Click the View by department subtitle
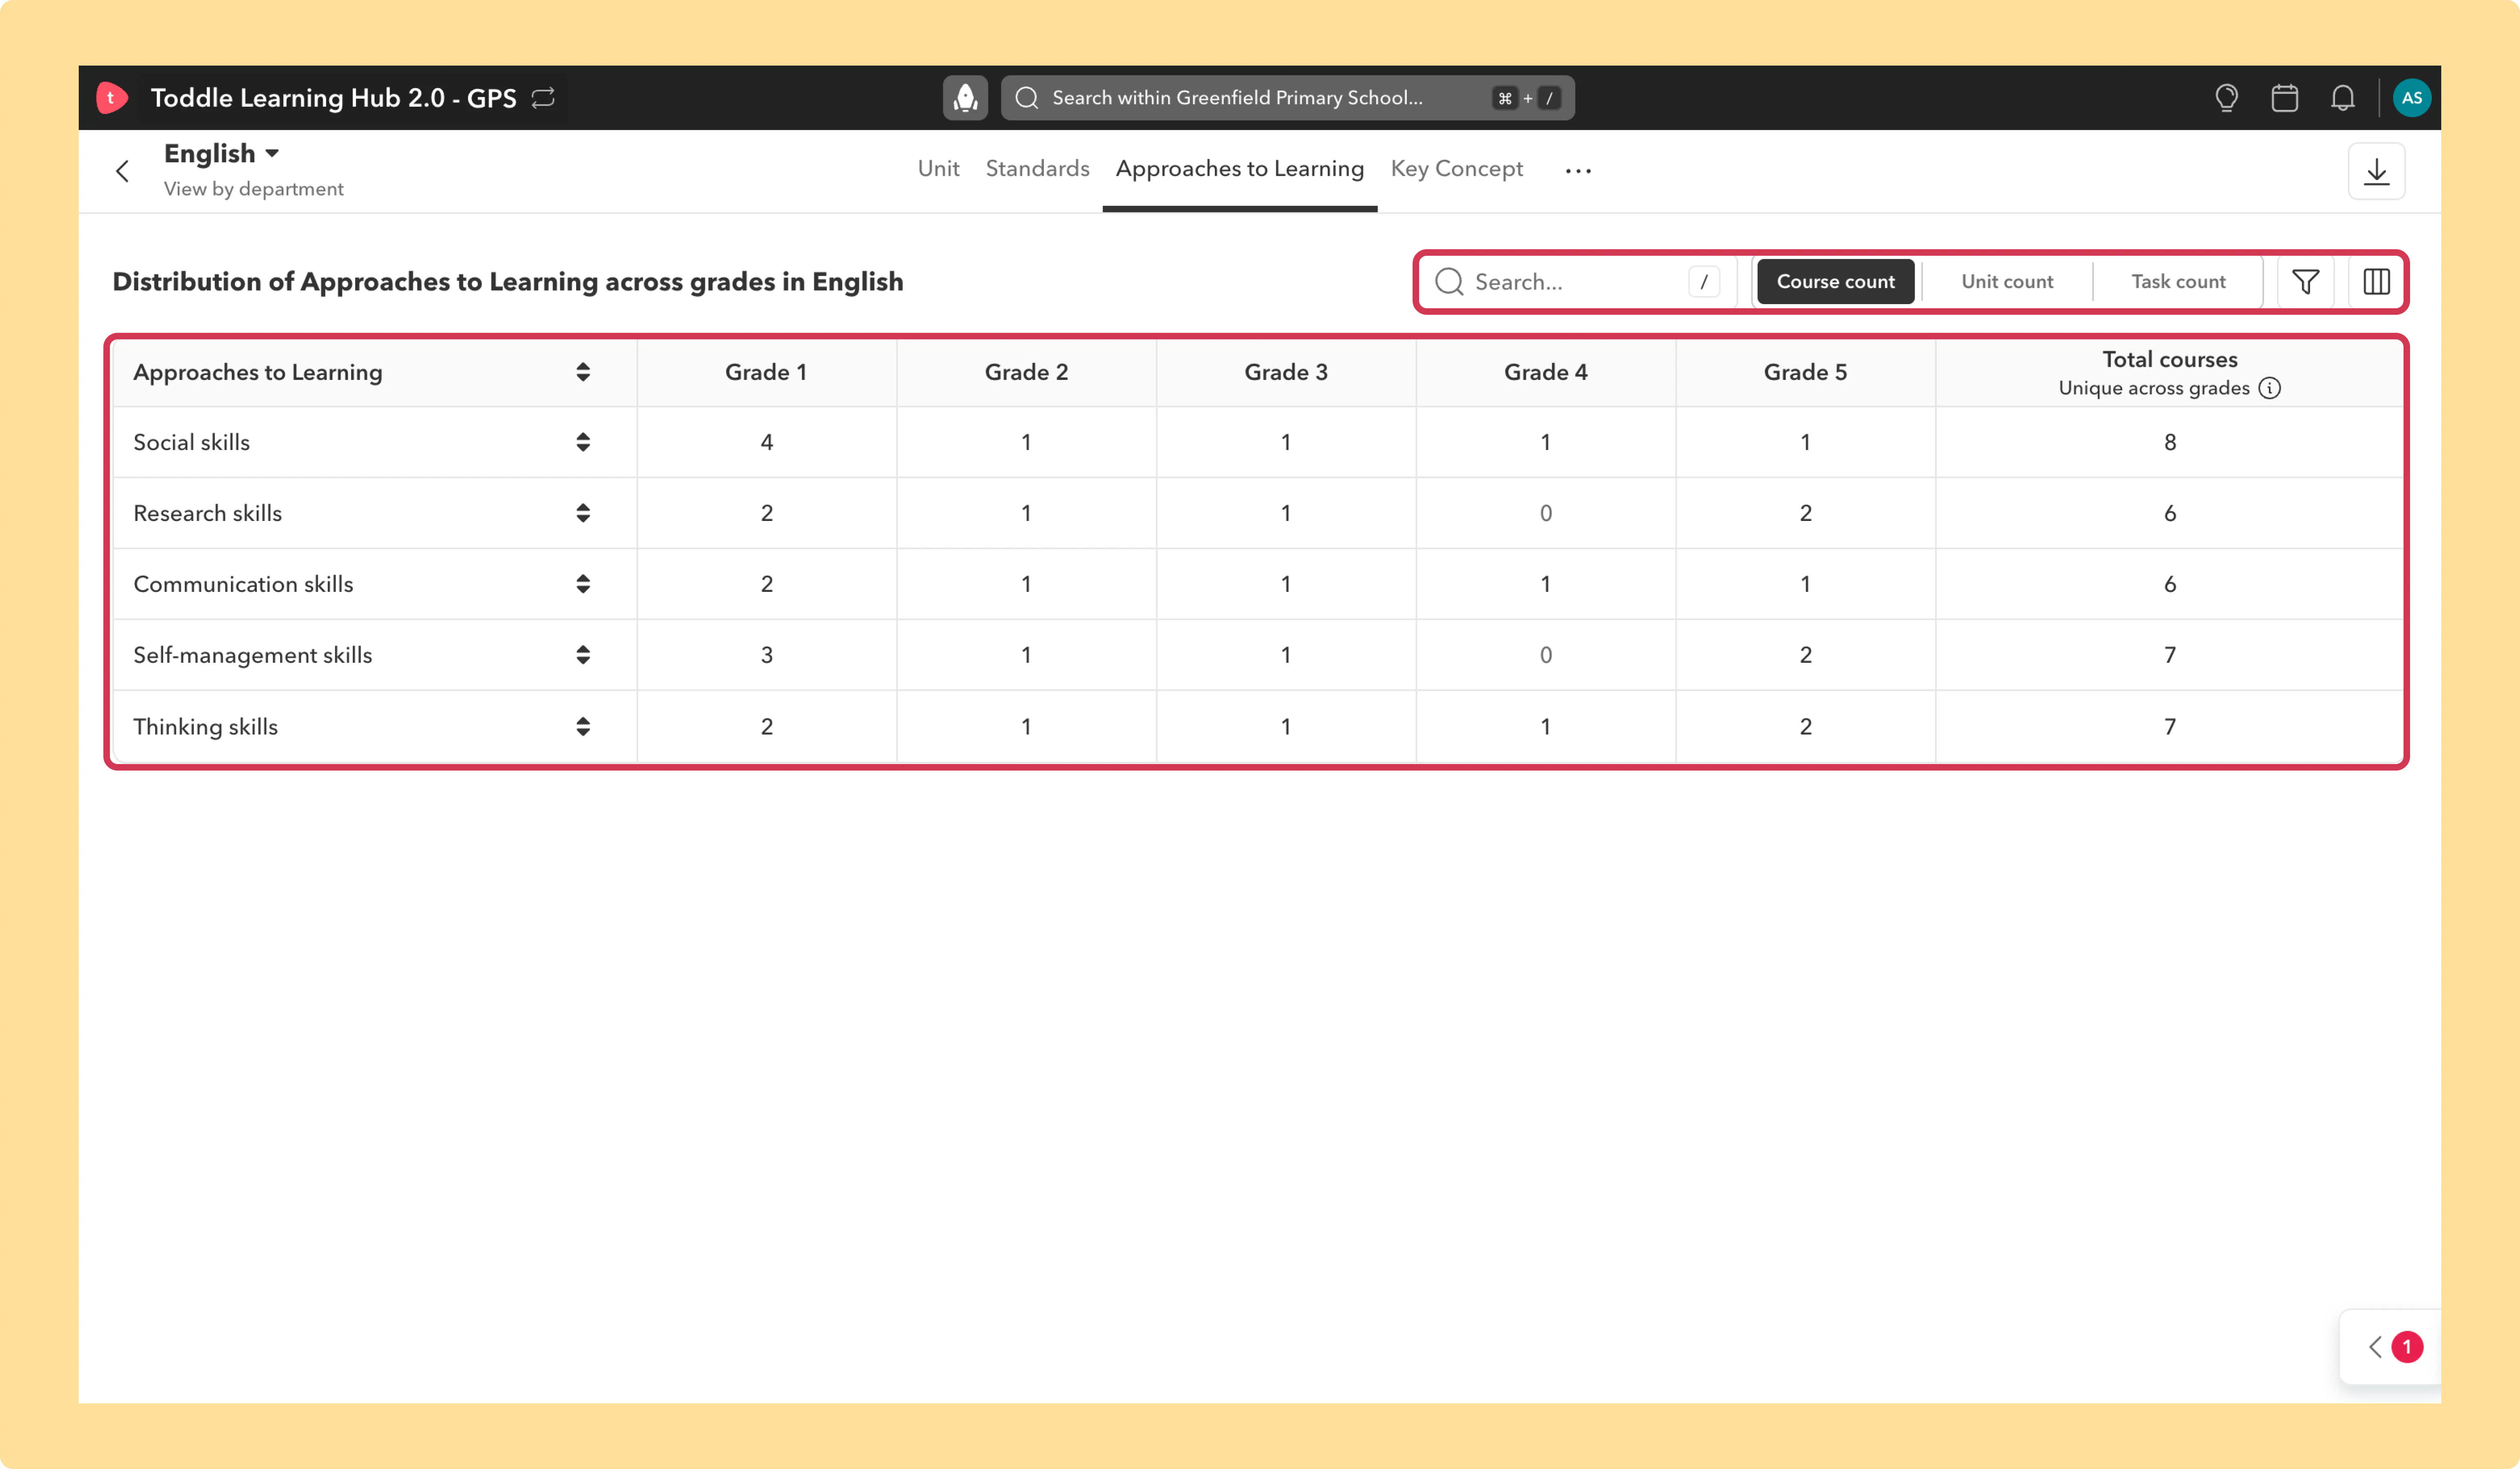This screenshot has width=2520, height=1469. (253, 189)
